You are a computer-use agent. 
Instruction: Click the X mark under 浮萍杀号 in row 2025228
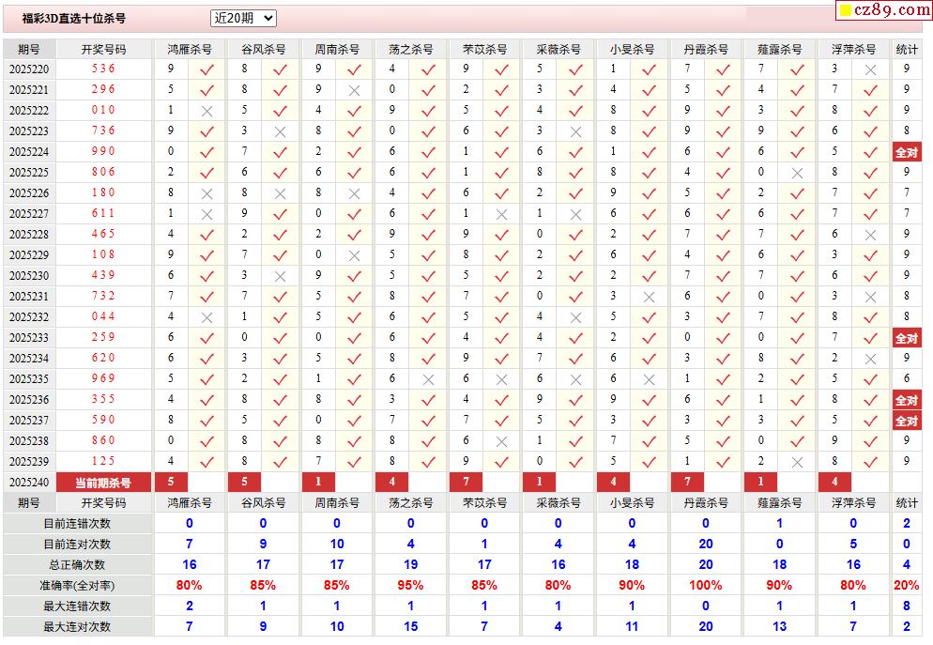(x=870, y=235)
